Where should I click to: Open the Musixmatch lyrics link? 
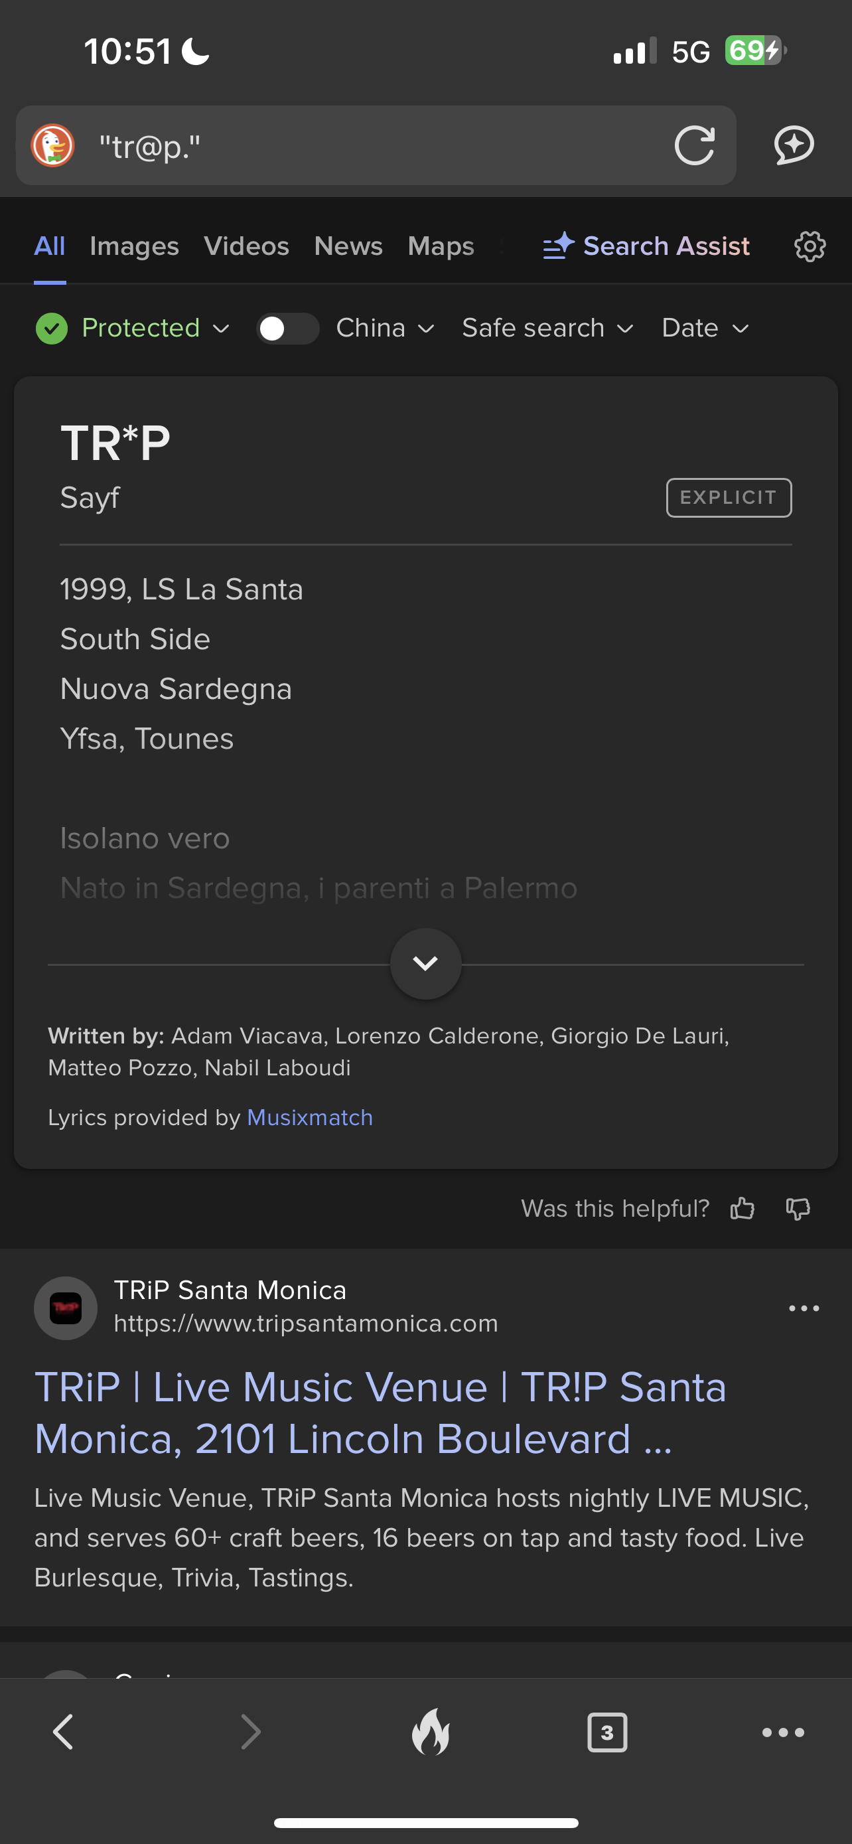tap(310, 1117)
